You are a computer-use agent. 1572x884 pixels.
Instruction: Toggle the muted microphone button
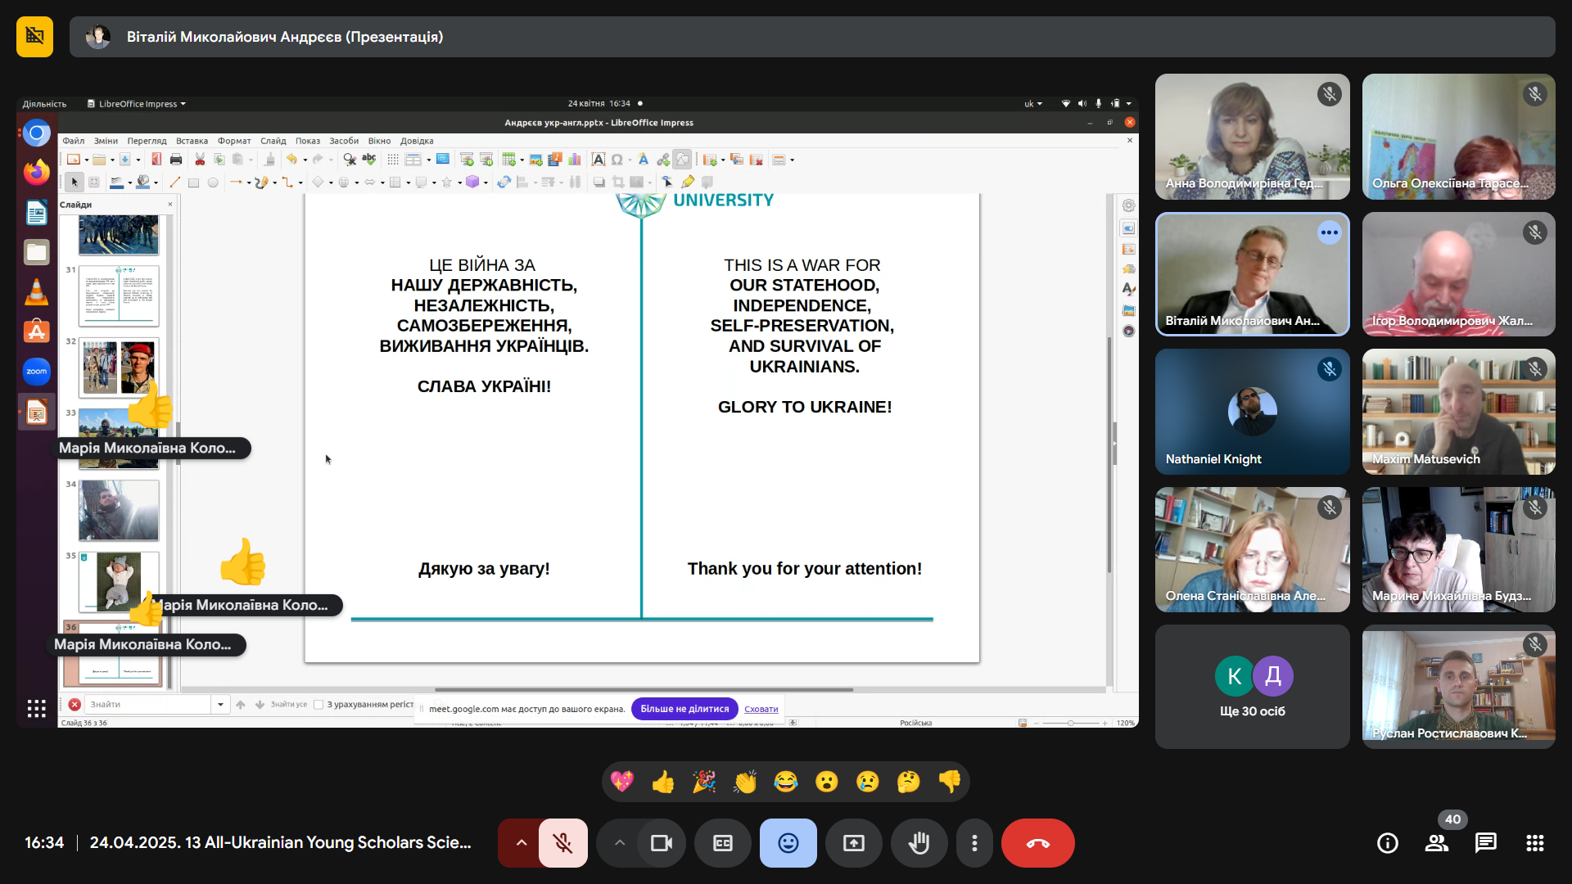click(562, 843)
